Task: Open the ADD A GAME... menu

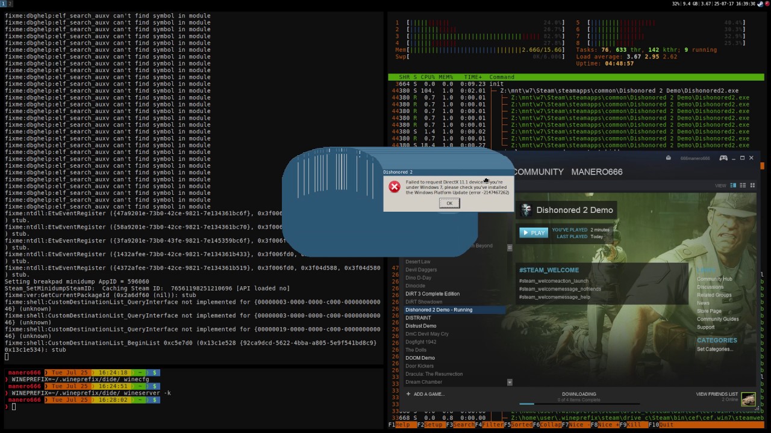Action: 429,394
